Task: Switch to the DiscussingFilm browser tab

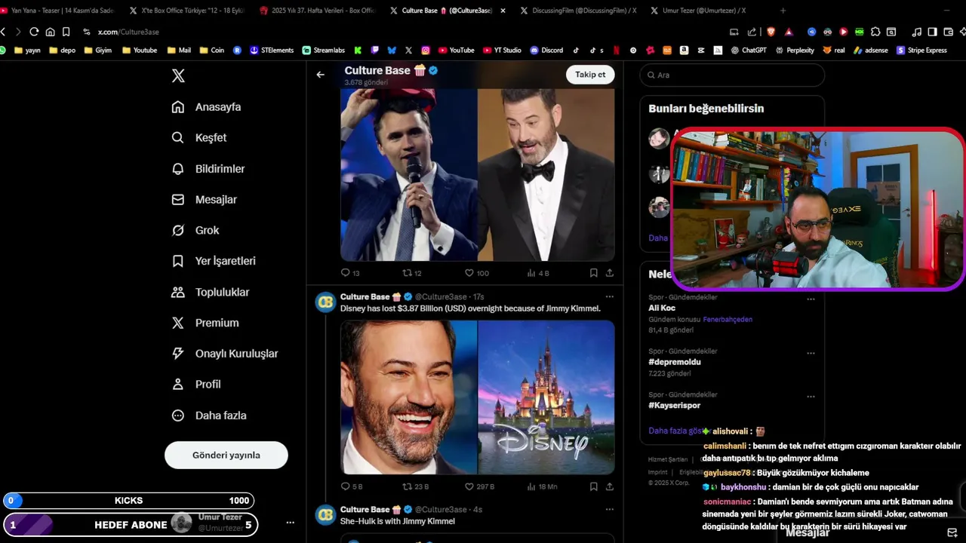Action: coord(578,11)
